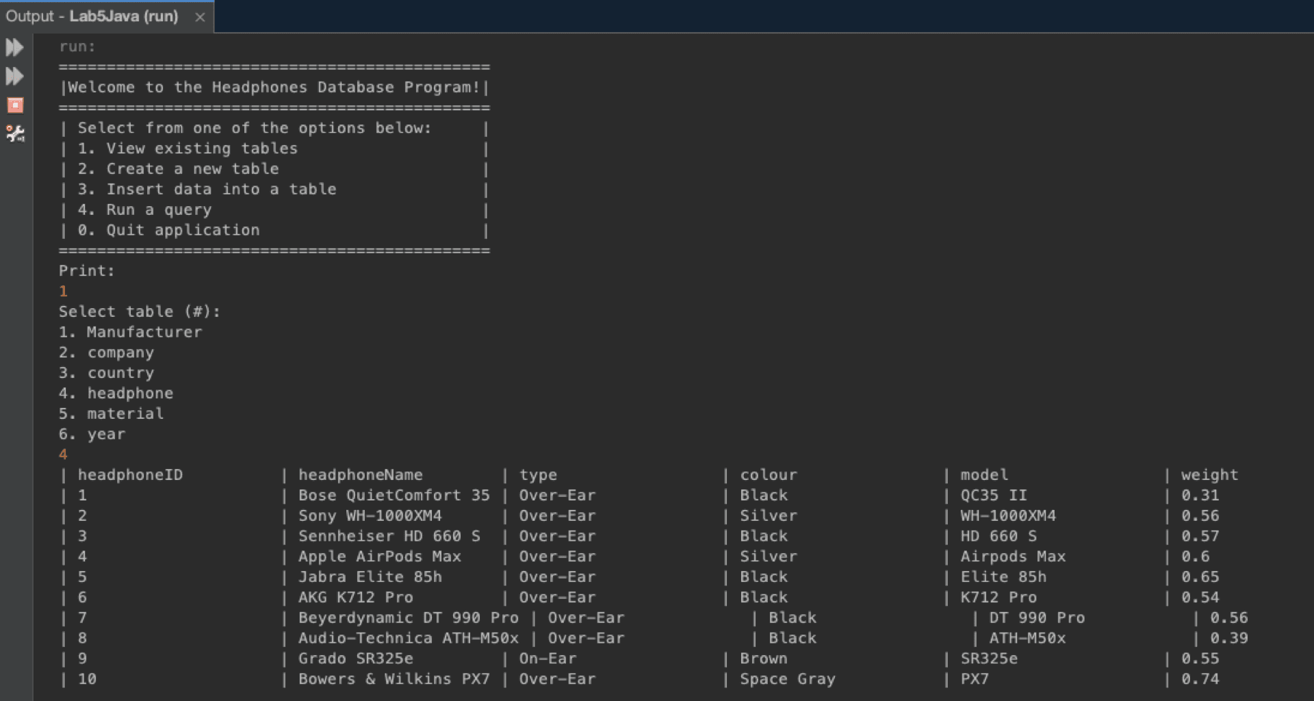
Task: Close the Lab5Java output tab with the X
Action: tap(199, 16)
